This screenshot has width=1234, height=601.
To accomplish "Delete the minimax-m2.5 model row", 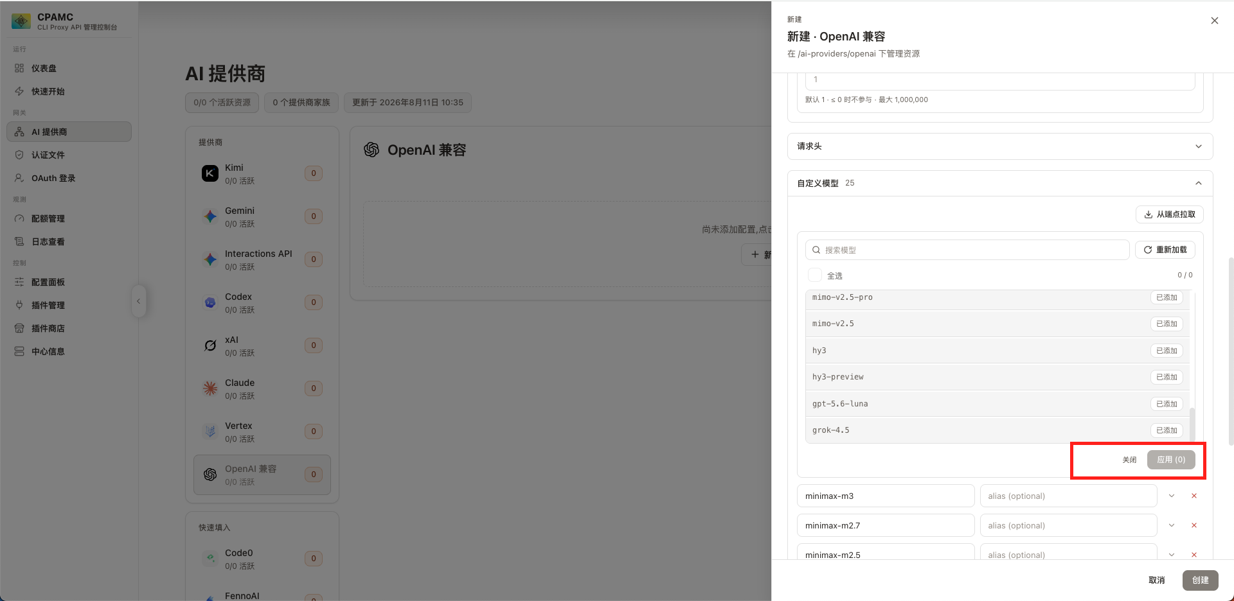I will coord(1194,554).
